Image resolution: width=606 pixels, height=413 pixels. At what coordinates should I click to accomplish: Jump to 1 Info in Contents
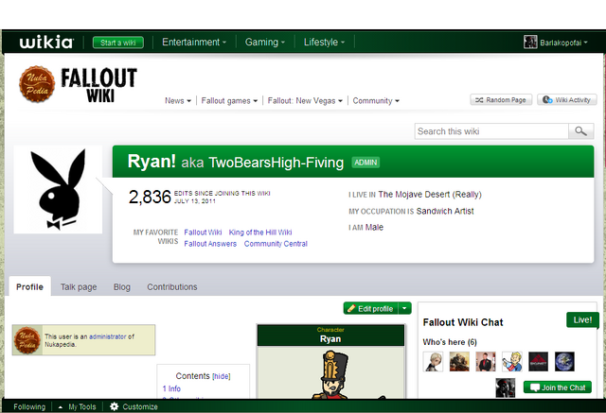click(171, 388)
